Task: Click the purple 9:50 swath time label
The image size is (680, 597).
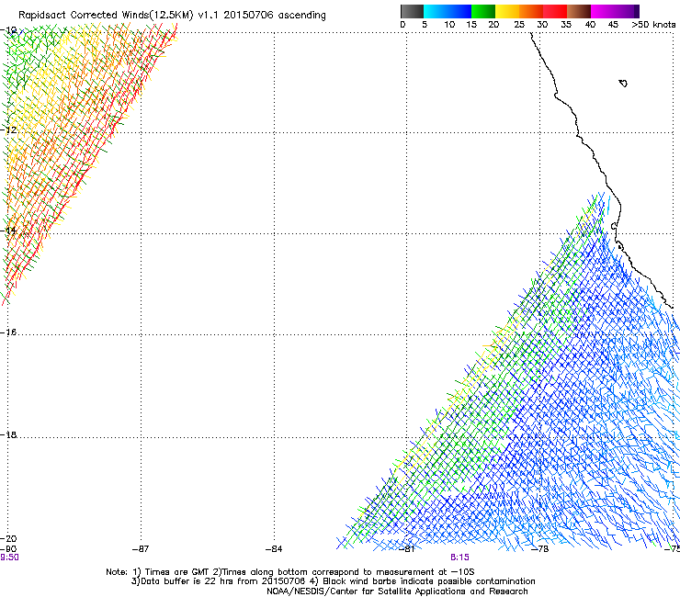Action: pos(9,558)
